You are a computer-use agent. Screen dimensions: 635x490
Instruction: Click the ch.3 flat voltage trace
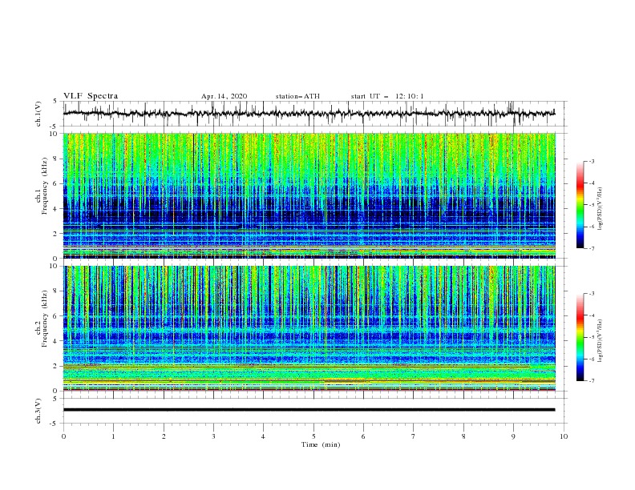click(x=309, y=410)
